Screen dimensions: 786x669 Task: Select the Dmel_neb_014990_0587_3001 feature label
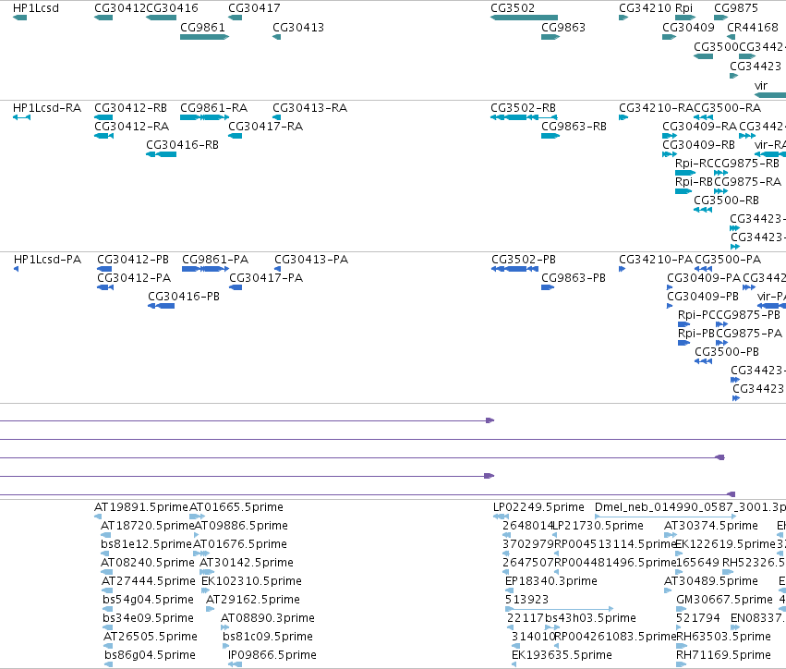click(x=690, y=507)
